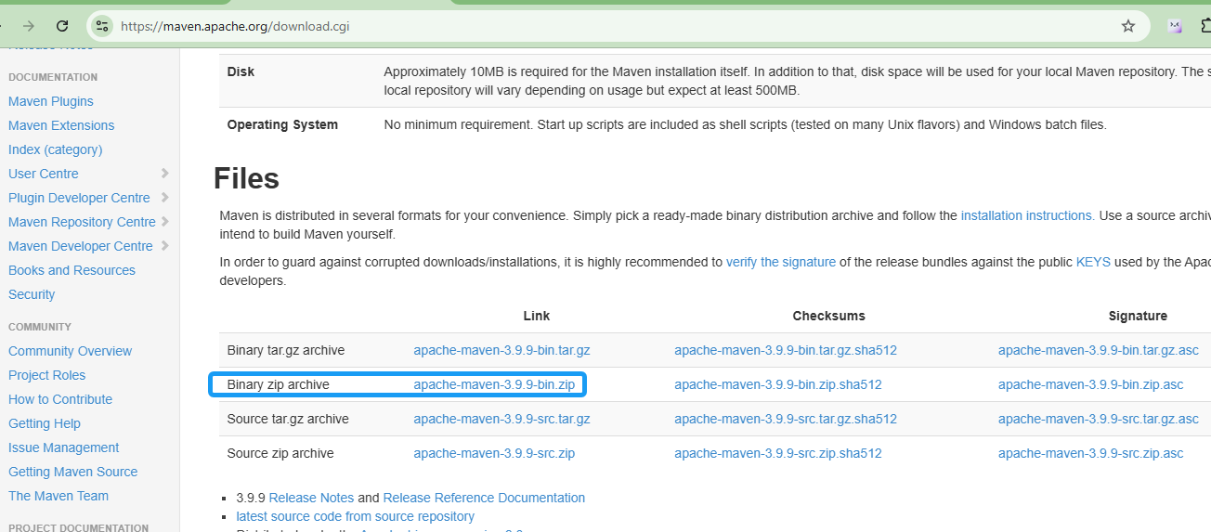Click the purple extension icon in toolbar

click(x=1175, y=26)
